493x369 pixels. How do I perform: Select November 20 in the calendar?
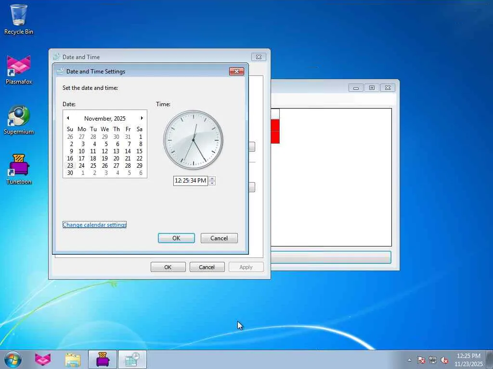tap(117, 158)
